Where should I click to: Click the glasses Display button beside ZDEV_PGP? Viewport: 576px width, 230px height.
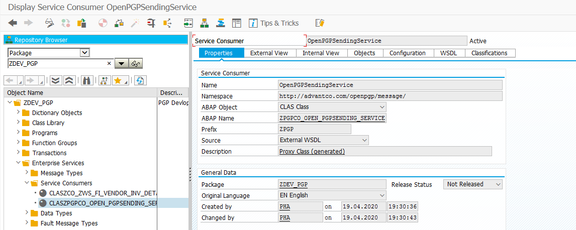tap(136, 63)
